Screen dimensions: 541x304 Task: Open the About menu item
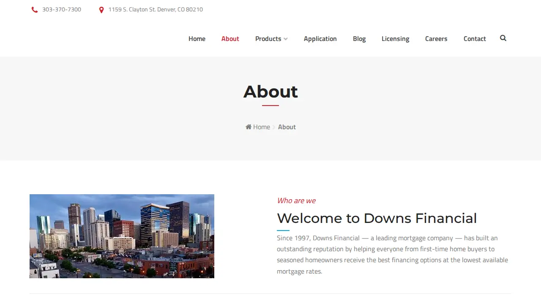(x=230, y=38)
